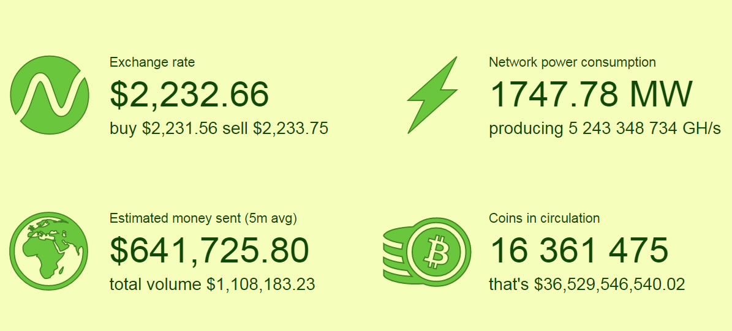
Task: Select the $641,725.80 amount
Action: [x=209, y=250]
